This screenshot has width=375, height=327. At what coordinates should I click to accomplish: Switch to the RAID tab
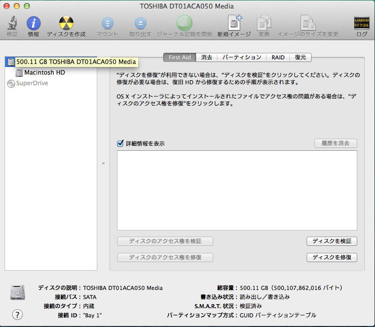pos(278,57)
